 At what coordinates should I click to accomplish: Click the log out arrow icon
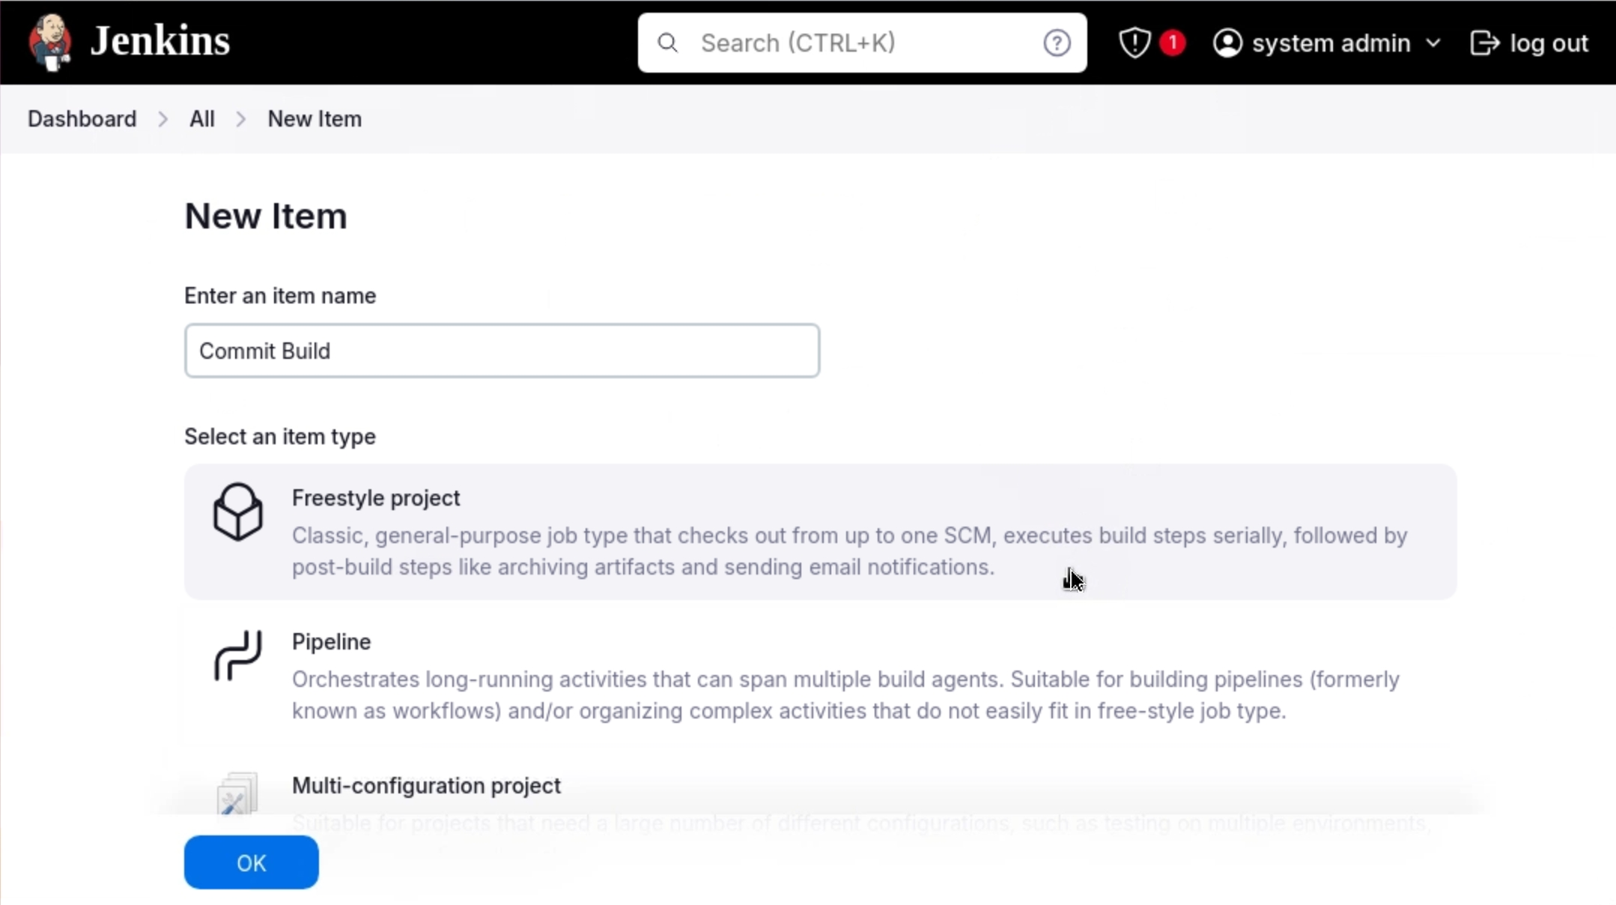[1484, 43]
